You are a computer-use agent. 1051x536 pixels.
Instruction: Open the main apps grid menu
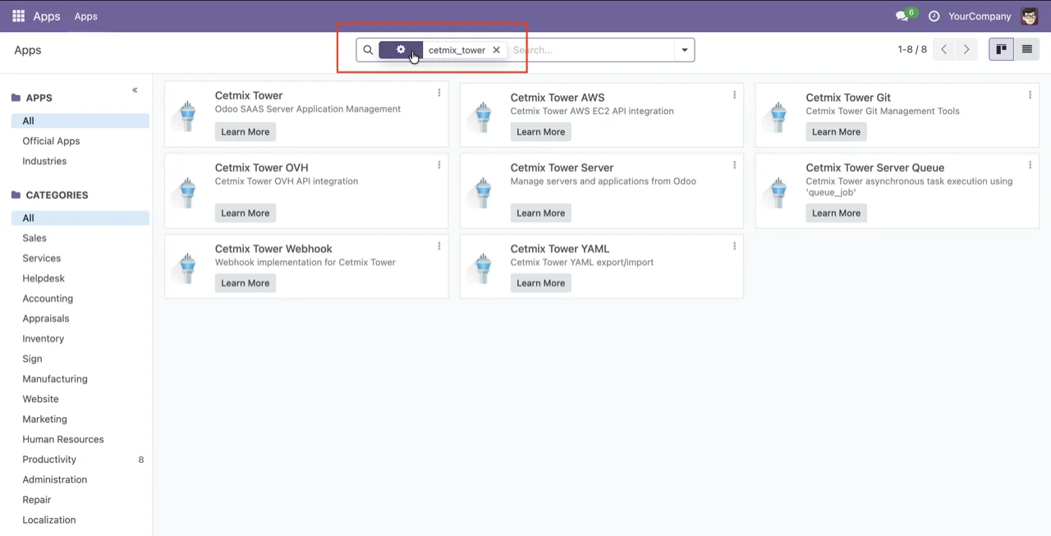tap(17, 16)
